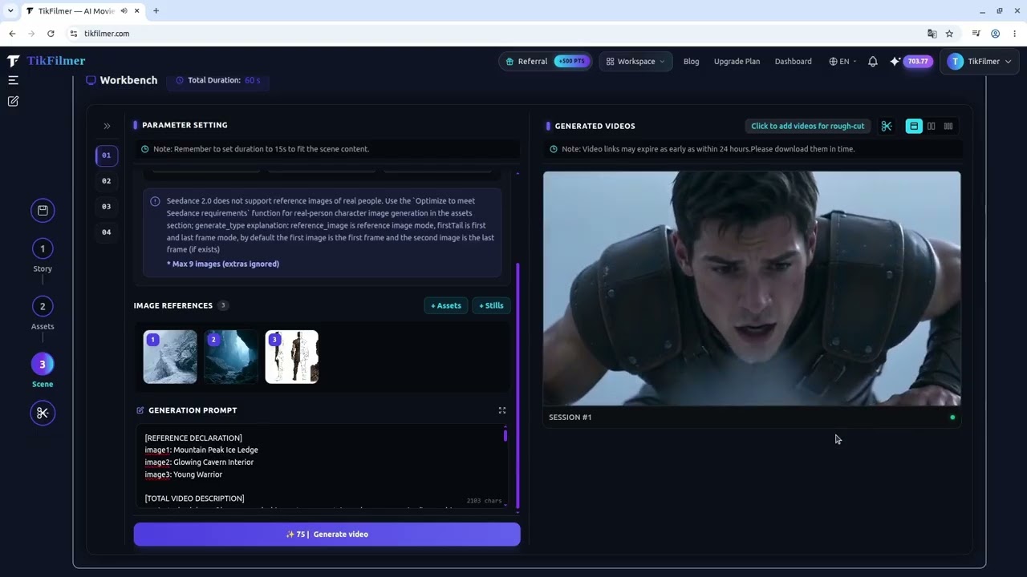
Task: Select reference image 1 mountain peak
Action: point(170,357)
